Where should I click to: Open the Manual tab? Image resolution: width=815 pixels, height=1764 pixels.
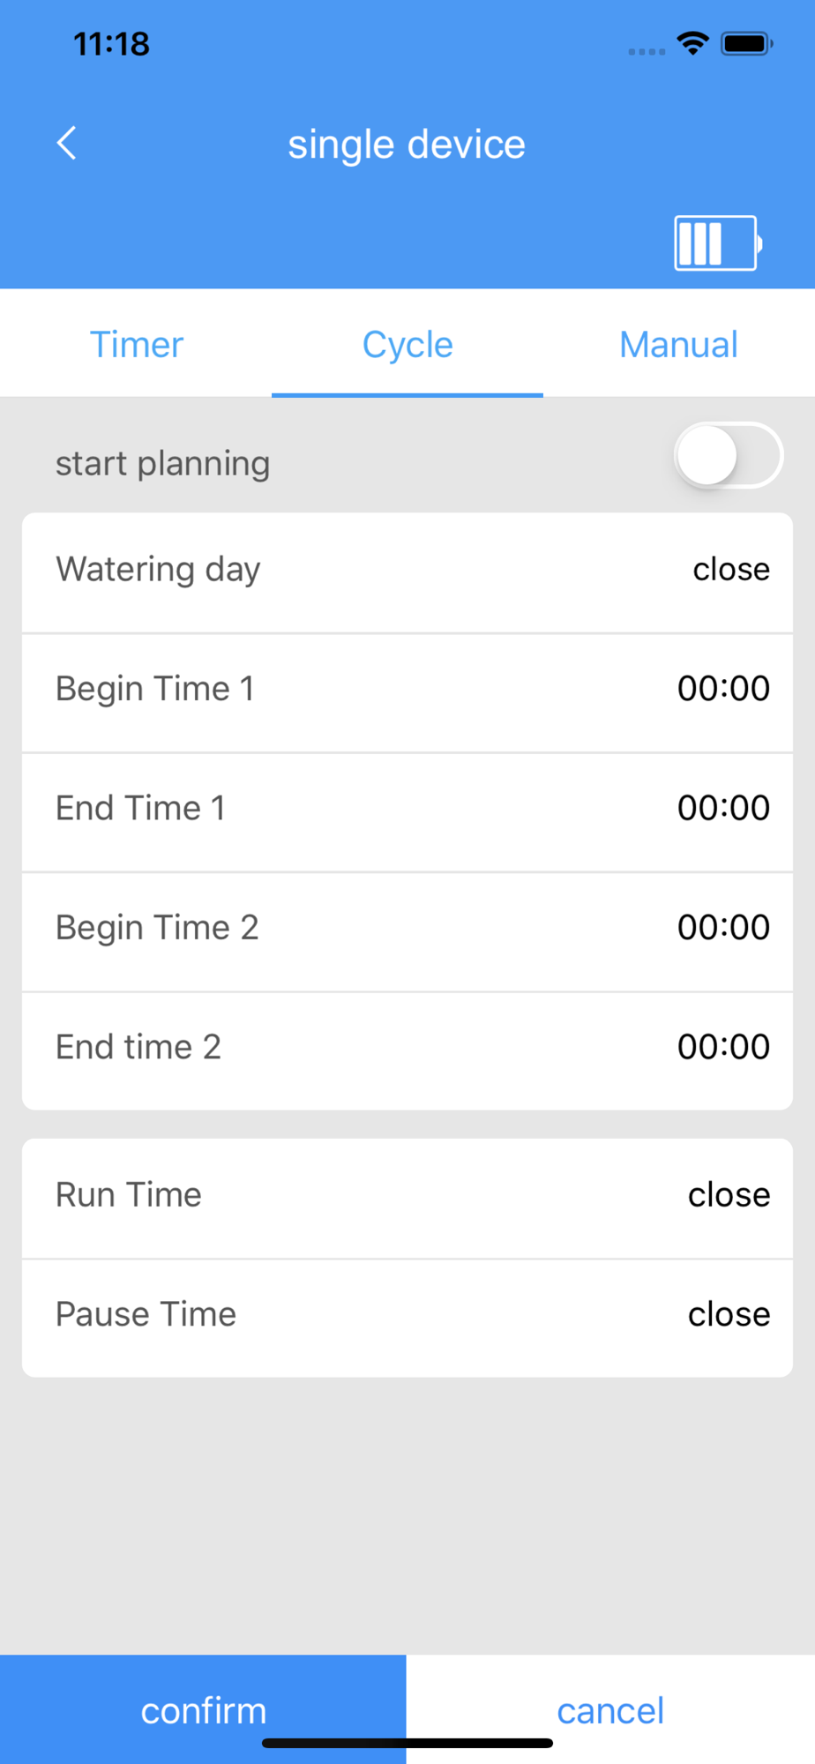(679, 344)
